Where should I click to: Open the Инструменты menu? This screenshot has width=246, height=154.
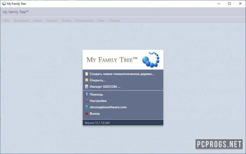84,21
